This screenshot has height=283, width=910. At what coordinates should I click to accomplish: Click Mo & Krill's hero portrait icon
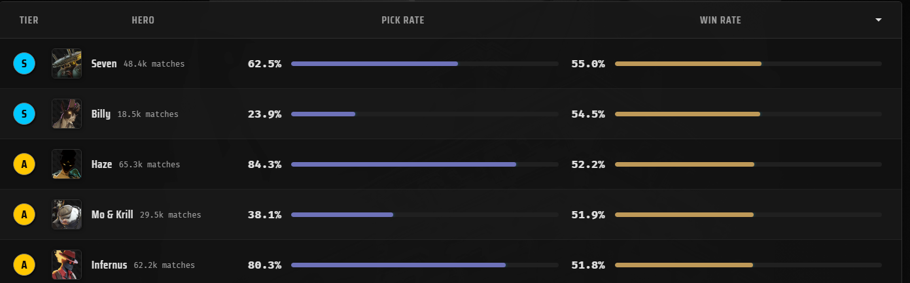[67, 214]
